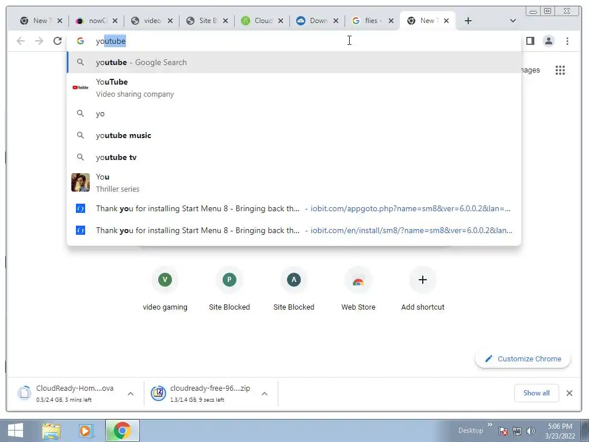The height and width of the screenshot is (442, 589).
Task: Click the volume speaker tray icon
Action: pos(530,431)
